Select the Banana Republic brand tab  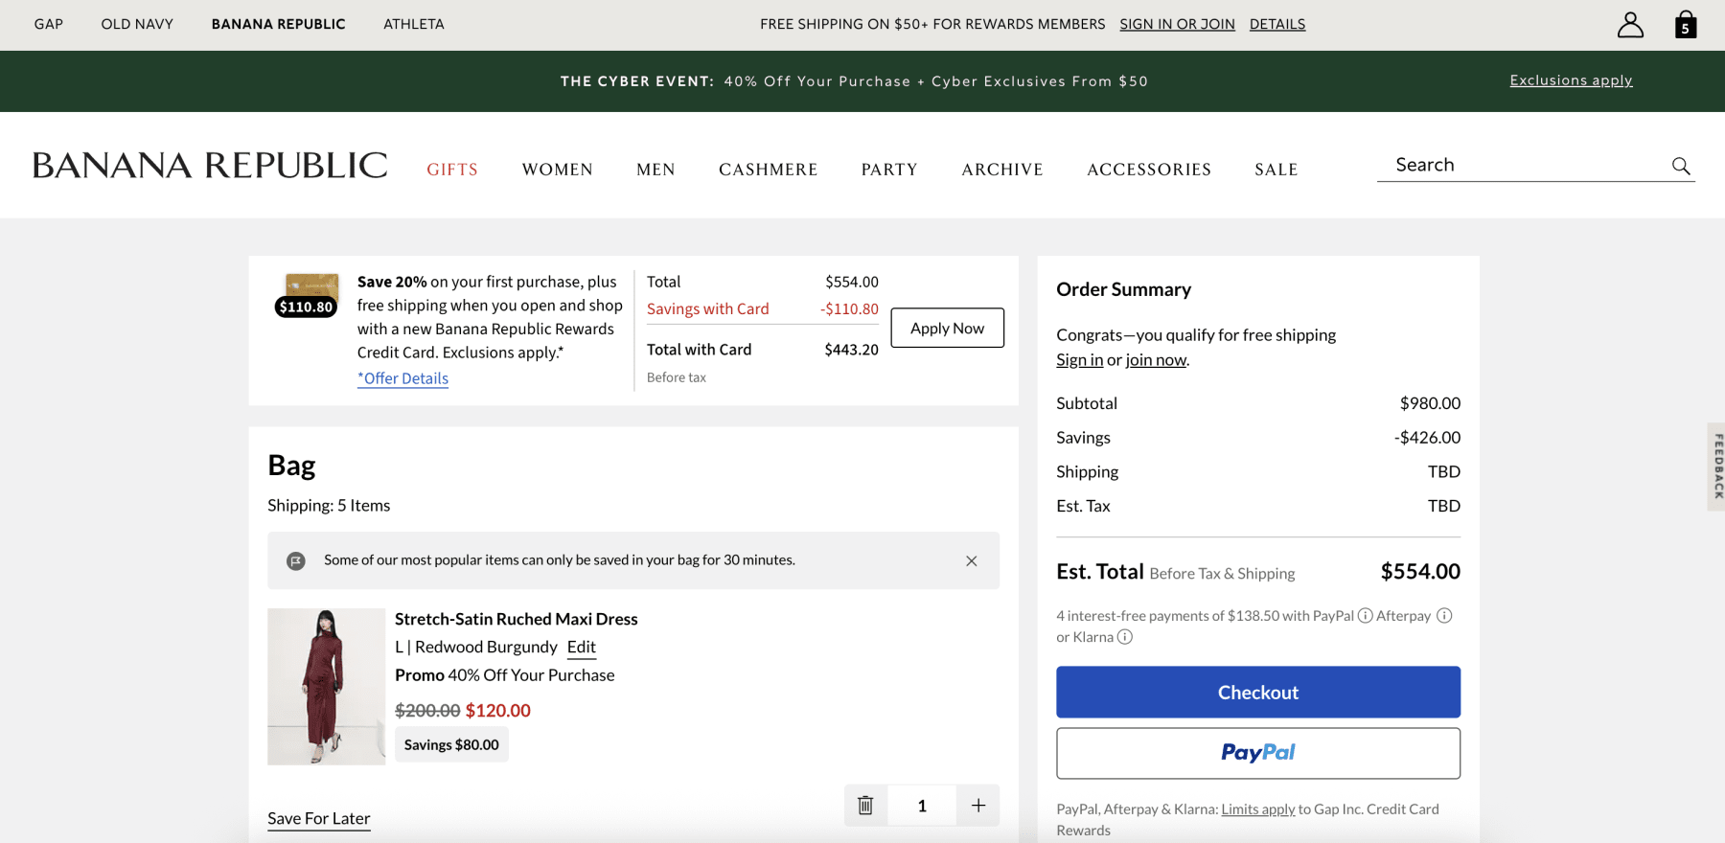[x=278, y=24]
